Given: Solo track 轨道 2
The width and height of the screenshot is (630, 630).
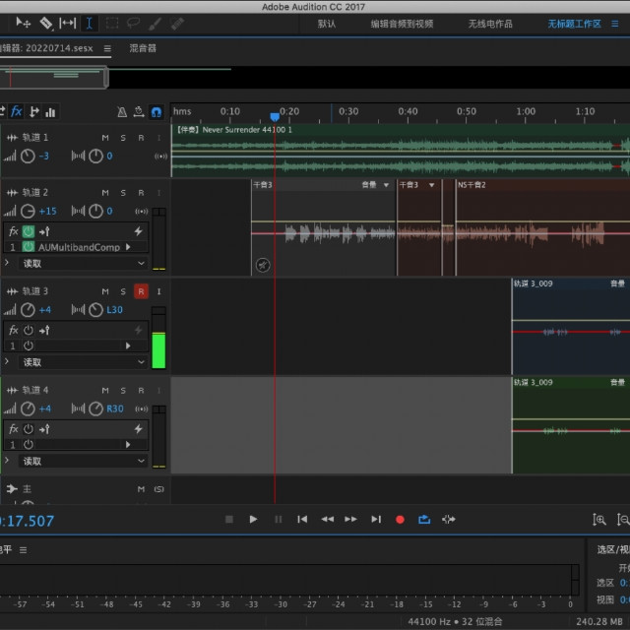Looking at the screenshot, I should [123, 193].
